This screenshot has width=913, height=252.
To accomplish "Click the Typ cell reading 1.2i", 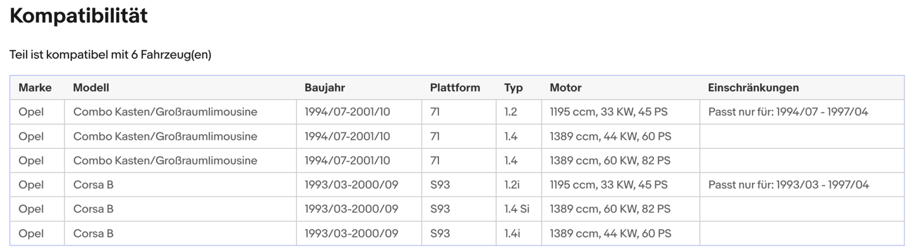I will pyautogui.click(x=512, y=185).
